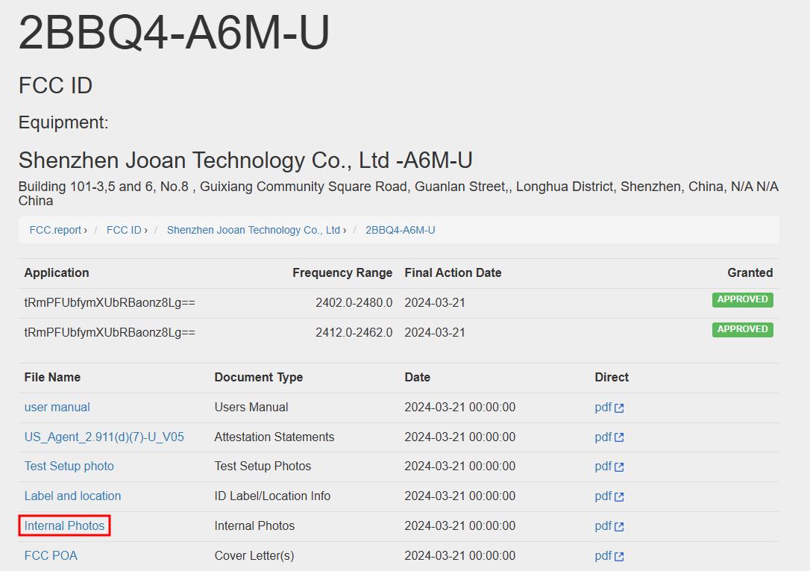Click the date in the user manual row
Viewport: 810px width, 571px height.
(459, 408)
